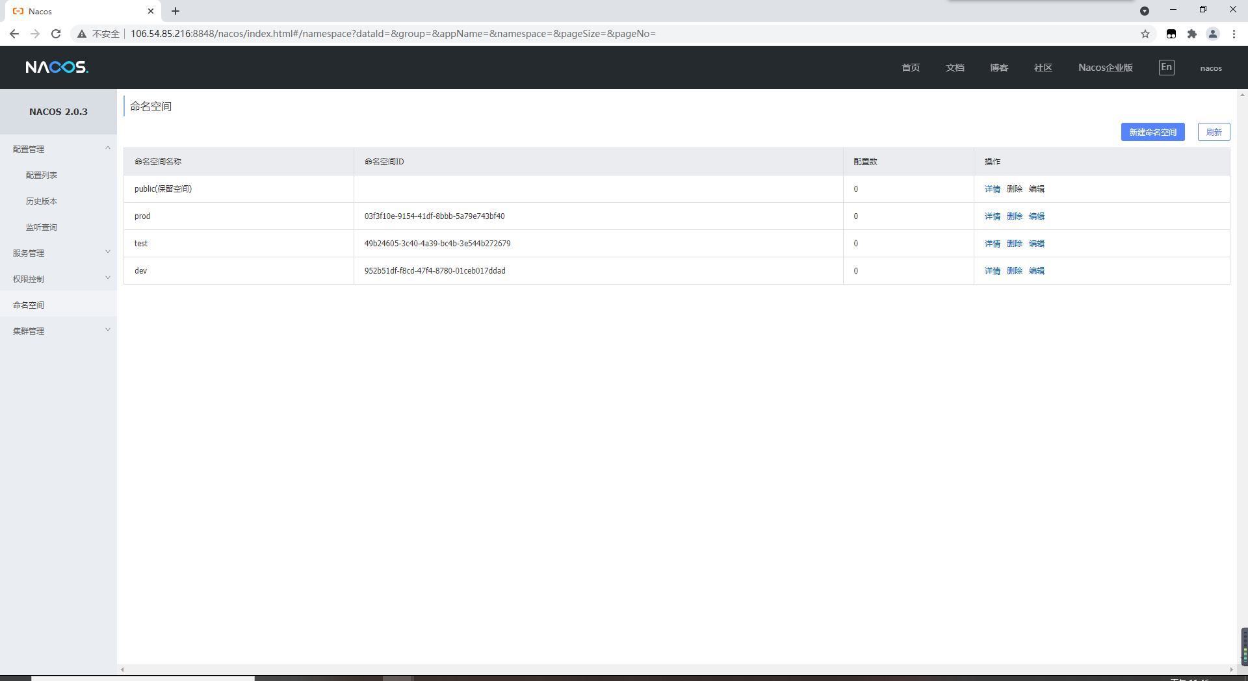The height and width of the screenshot is (681, 1248).
Task: Click the not-secure warning icon
Action: point(82,34)
